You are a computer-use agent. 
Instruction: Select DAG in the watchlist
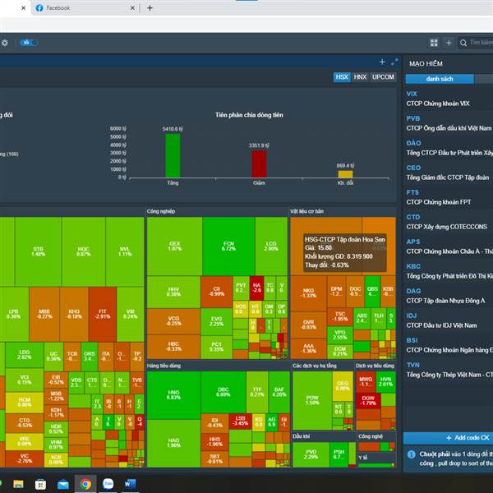click(x=449, y=296)
